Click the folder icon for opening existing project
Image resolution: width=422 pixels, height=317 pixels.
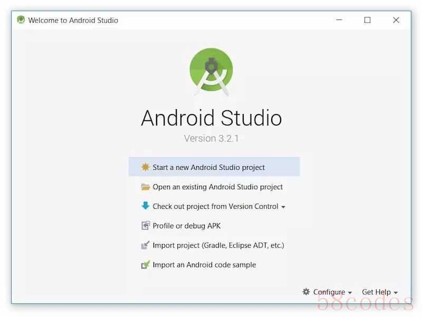(146, 187)
